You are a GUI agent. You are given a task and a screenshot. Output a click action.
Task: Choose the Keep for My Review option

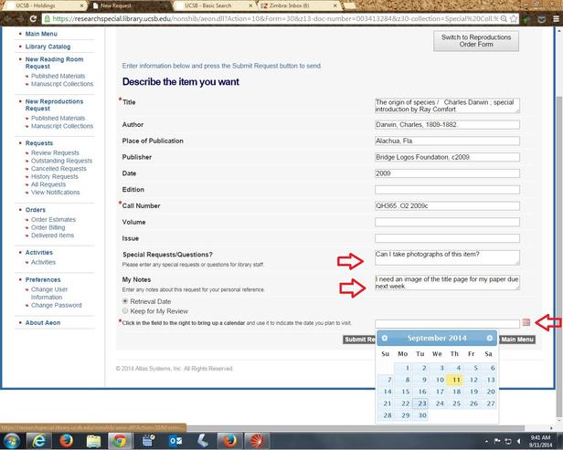pos(125,310)
